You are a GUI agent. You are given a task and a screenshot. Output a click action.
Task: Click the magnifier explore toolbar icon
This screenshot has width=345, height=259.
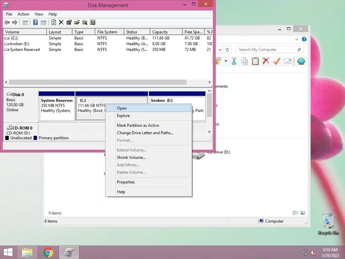[x=85, y=22]
